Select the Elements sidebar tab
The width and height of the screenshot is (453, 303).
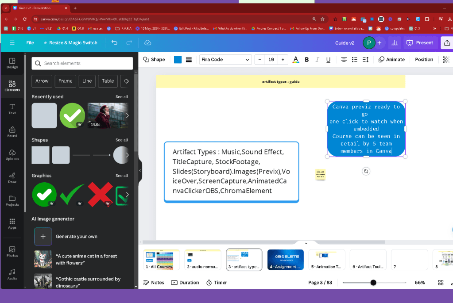click(x=12, y=86)
